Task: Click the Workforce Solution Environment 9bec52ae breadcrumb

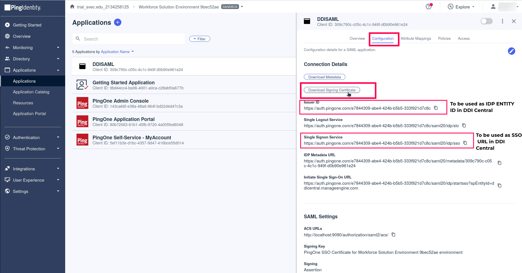Action: coord(179,7)
